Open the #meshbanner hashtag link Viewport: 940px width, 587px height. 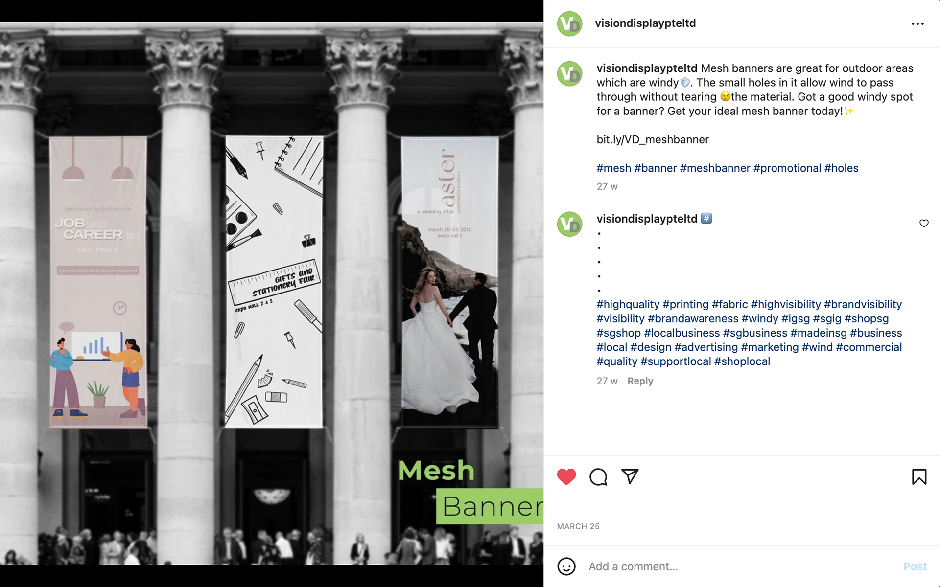click(715, 168)
